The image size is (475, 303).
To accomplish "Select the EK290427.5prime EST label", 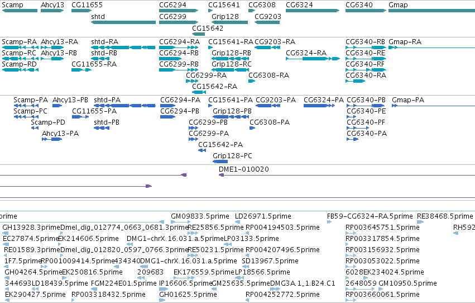I will tap(35, 295).
